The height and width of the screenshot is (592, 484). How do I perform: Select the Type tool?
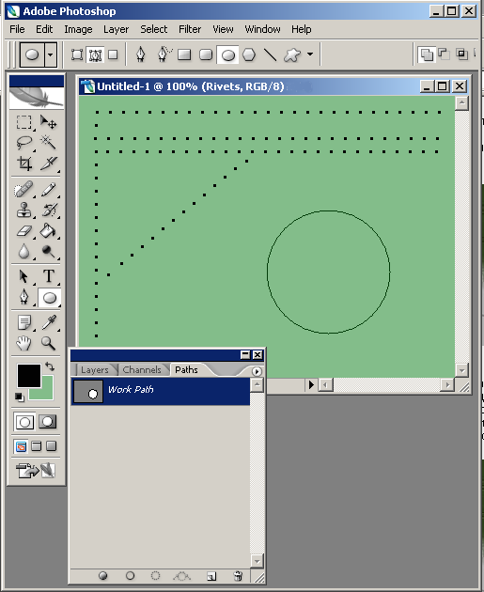tap(48, 276)
